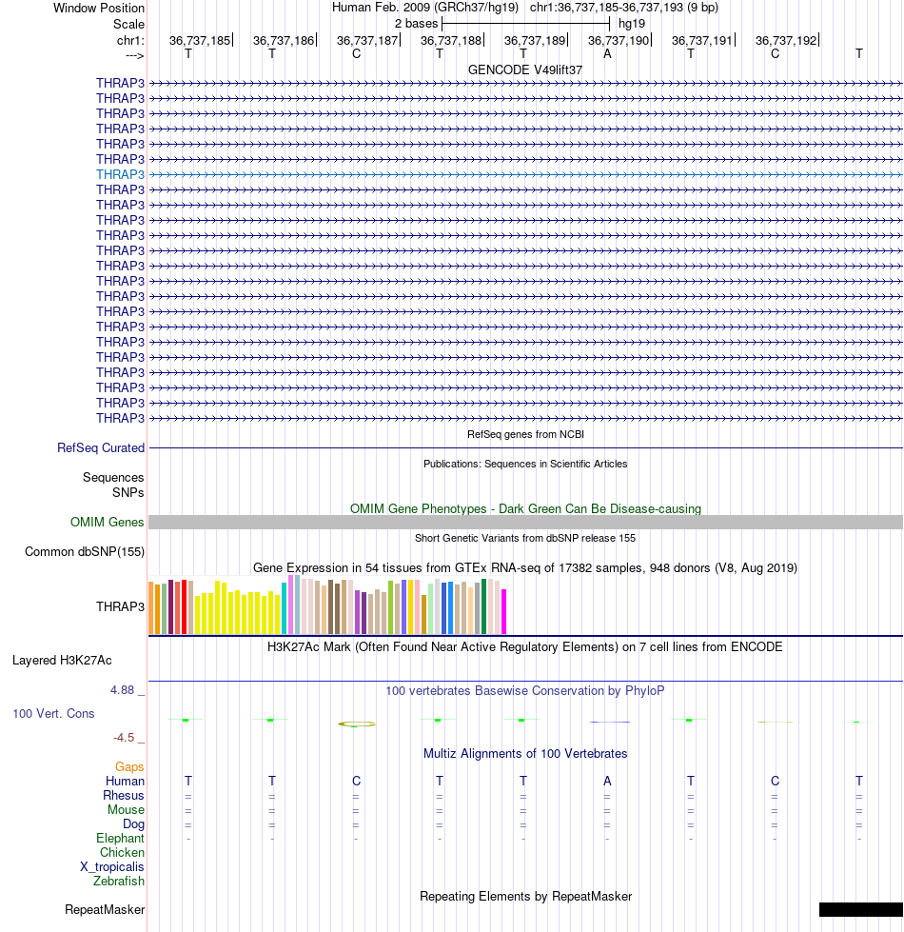This screenshot has width=904, height=932.
Task: Click the 'X_tropicalis' alignment row label
Action: 112,866
